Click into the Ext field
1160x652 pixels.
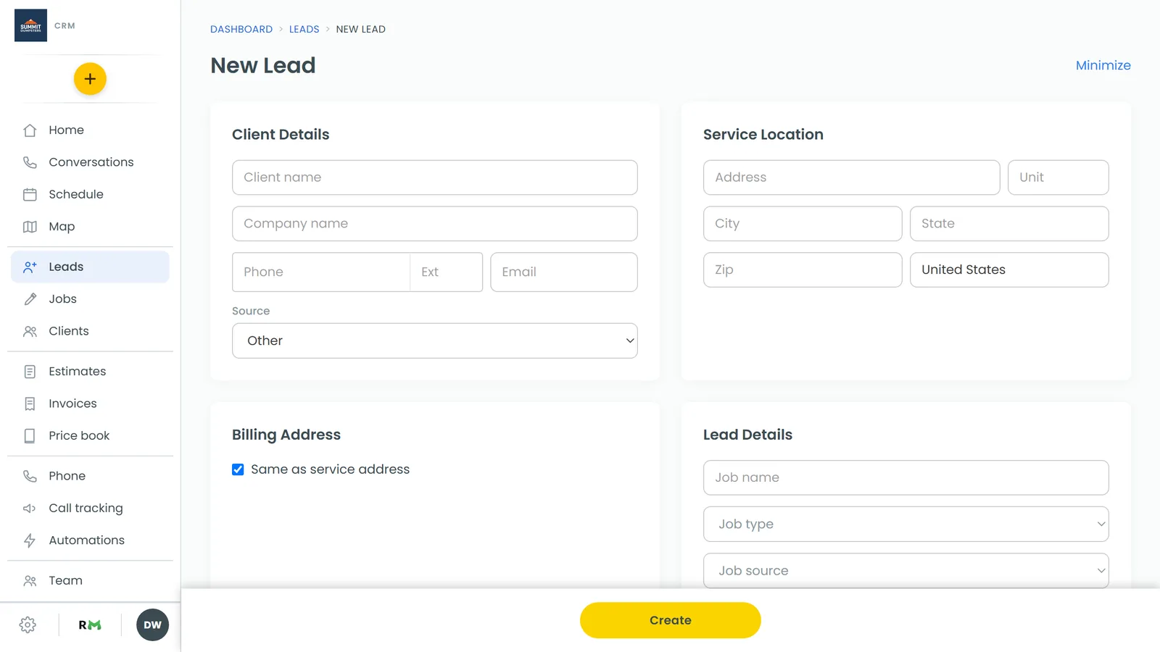[x=447, y=272]
